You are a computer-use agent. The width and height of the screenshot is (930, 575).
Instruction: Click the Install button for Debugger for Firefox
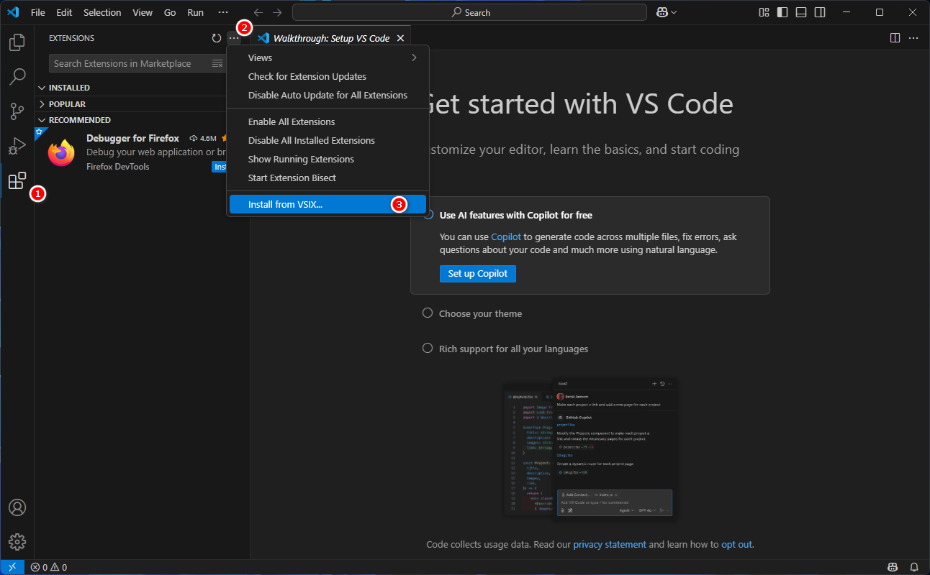coord(219,167)
